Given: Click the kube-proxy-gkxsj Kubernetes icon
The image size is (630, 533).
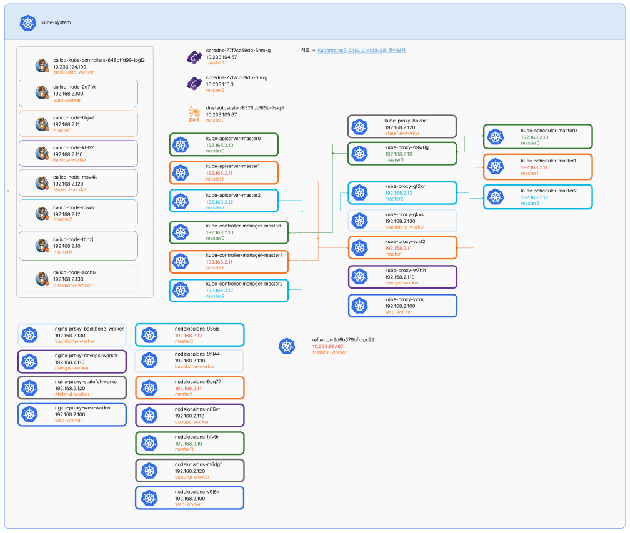Looking at the screenshot, I should [359, 221].
